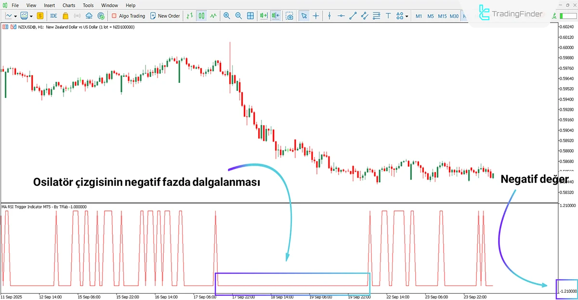Toggle chart shift from right edge
Image resolution: width=578 pixels, height=300 pixels.
[x=275, y=15]
